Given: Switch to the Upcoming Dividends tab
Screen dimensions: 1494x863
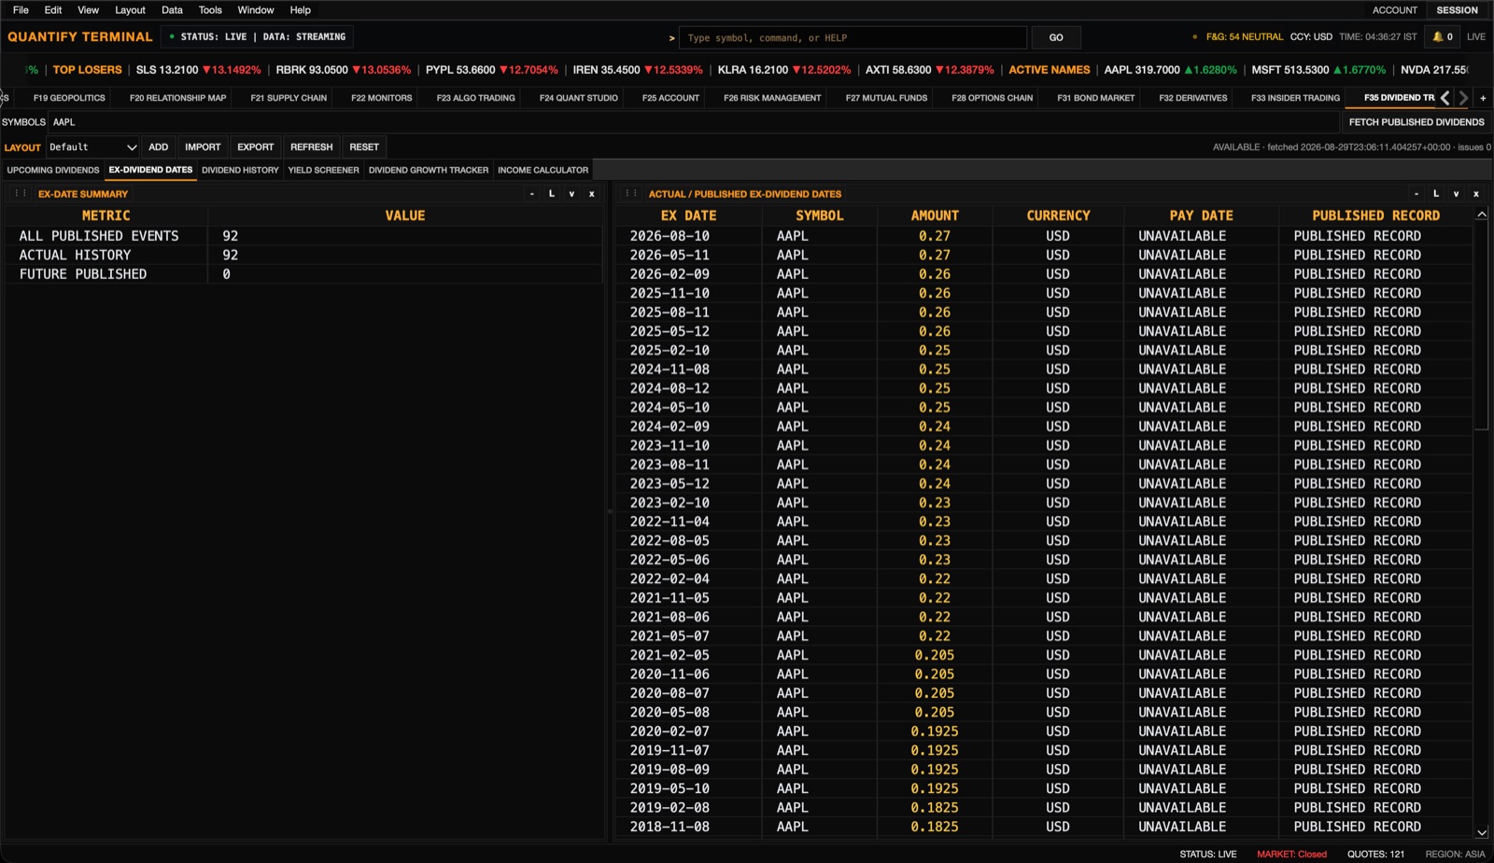Looking at the screenshot, I should [x=53, y=171].
